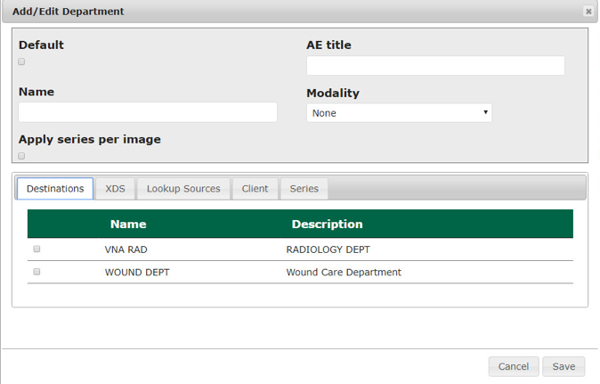Image resolution: width=600 pixels, height=384 pixels.
Task: Save the department settings
Action: pyautogui.click(x=564, y=366)
